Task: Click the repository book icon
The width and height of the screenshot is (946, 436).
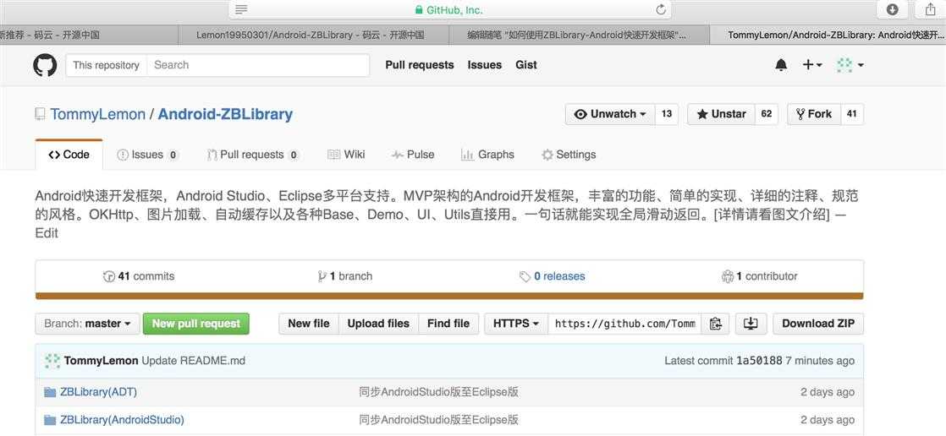Action: [x=41, y=114]
